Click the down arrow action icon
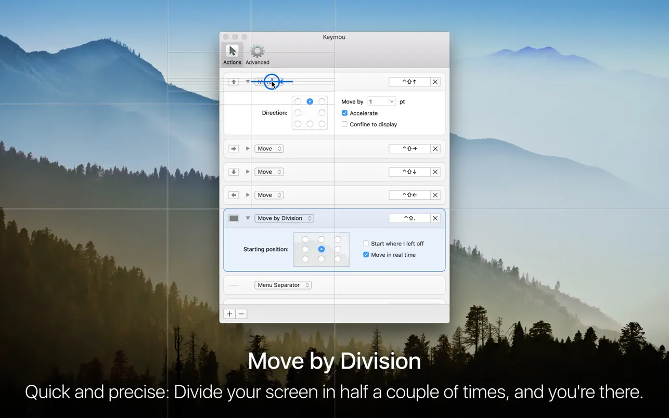Image resolution: width=669 pixels, height=418 pixels. (x=234, y=172)
